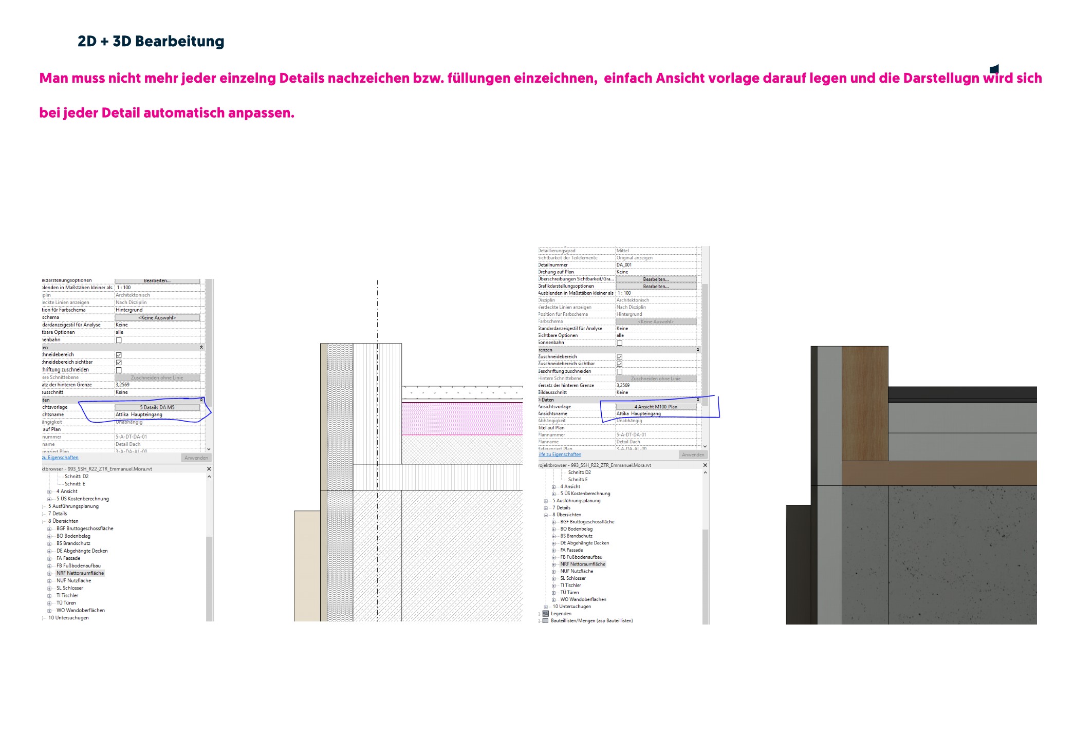Close the right Projektbrowser panel with the X
Image resolution: width=1074 pixels, height=737 pixels.
(705, 465)
